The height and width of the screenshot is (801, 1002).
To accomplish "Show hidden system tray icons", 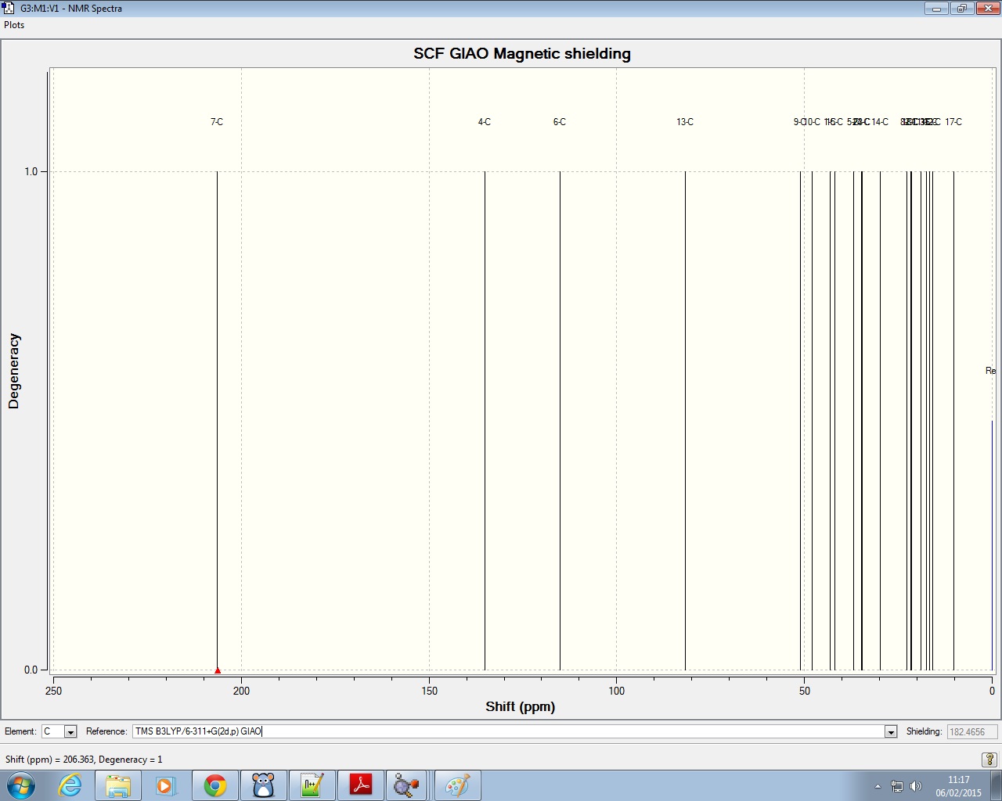I will 878,786.
